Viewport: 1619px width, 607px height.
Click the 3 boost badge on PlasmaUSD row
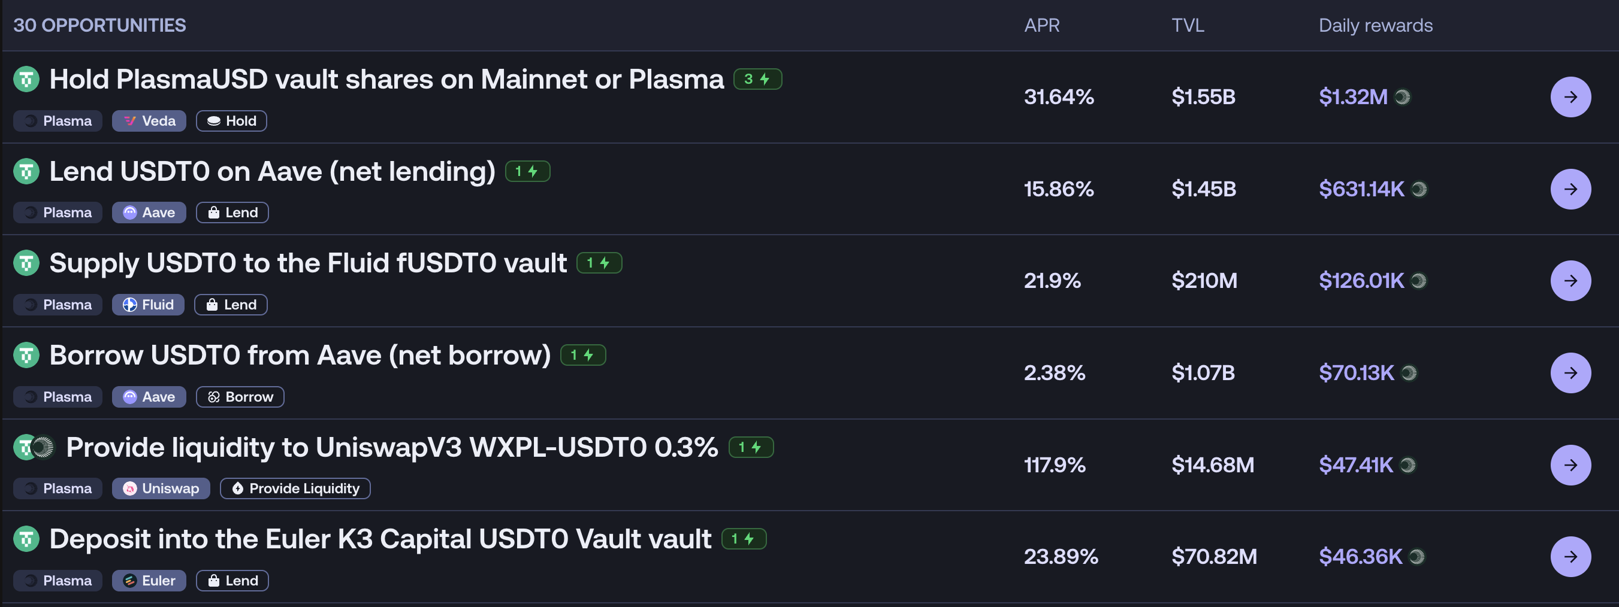coord(757,80)
